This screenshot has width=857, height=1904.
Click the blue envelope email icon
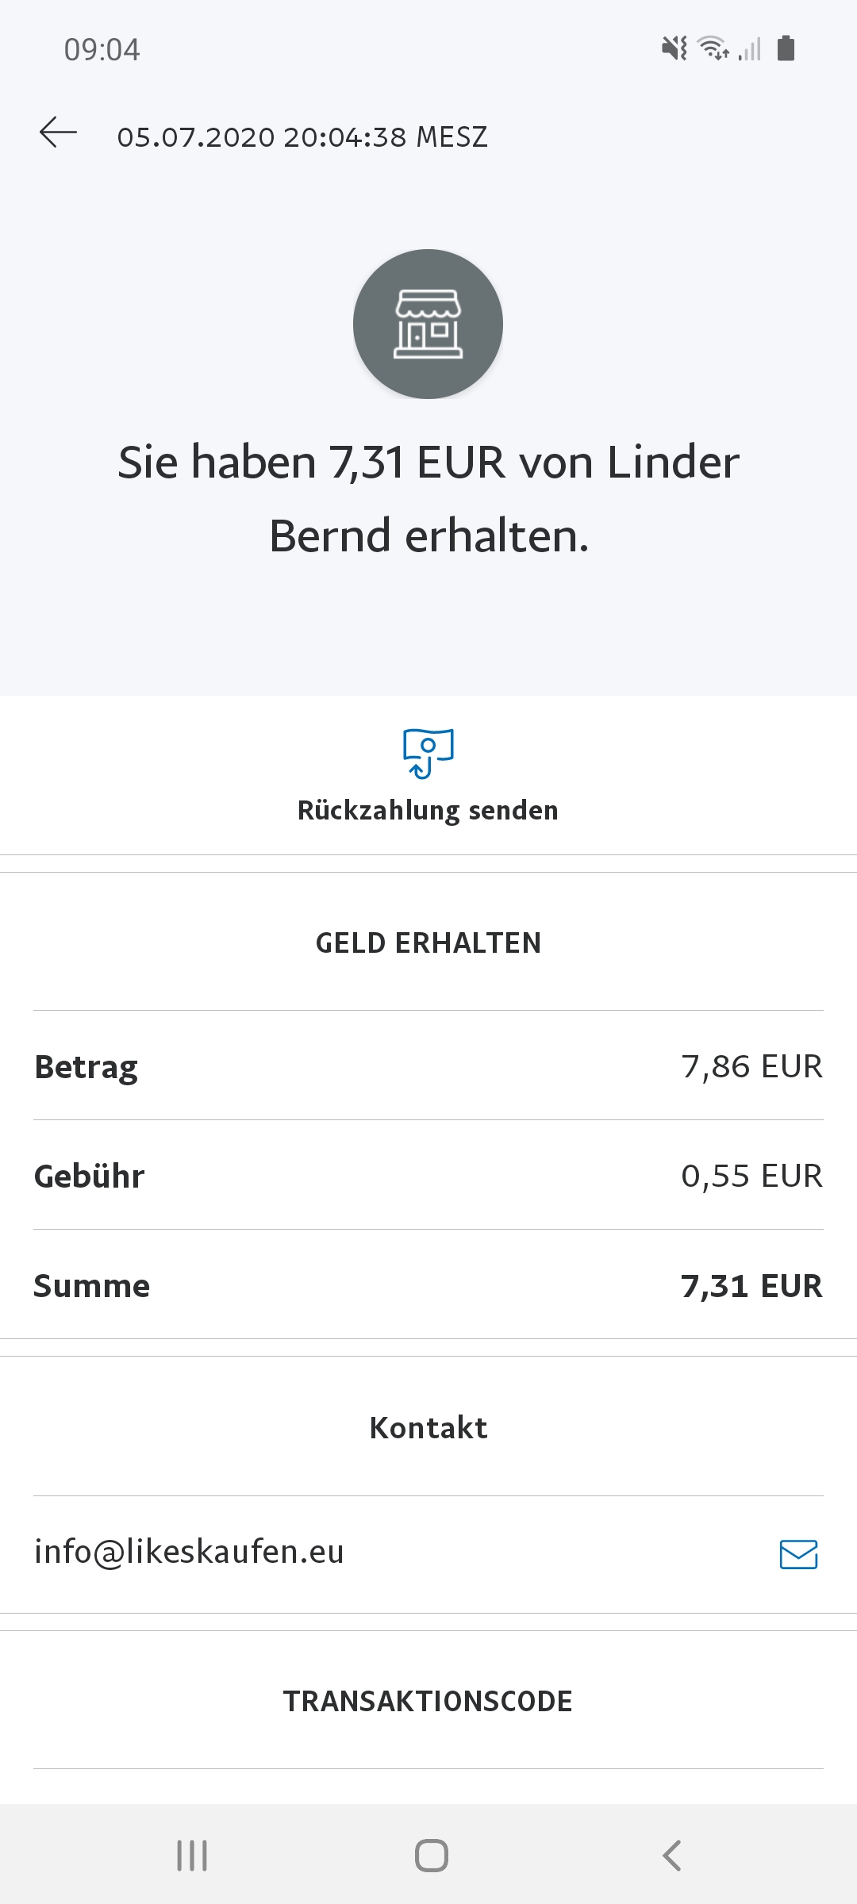click(x=798, y=1554)
